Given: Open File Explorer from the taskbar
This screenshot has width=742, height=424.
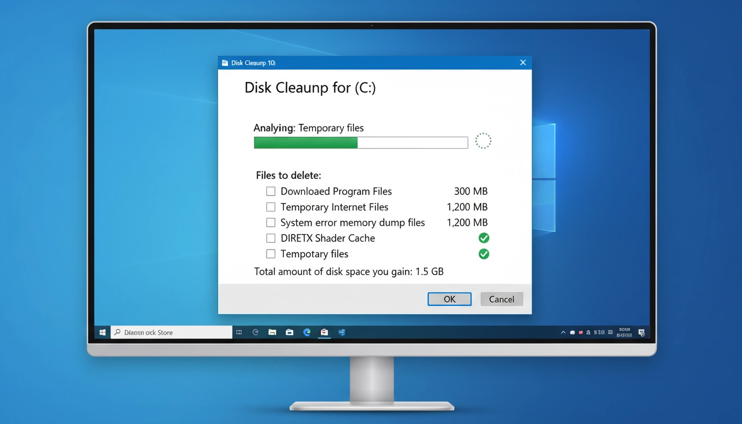Looking at the screenshot, I should coord(272,332).
